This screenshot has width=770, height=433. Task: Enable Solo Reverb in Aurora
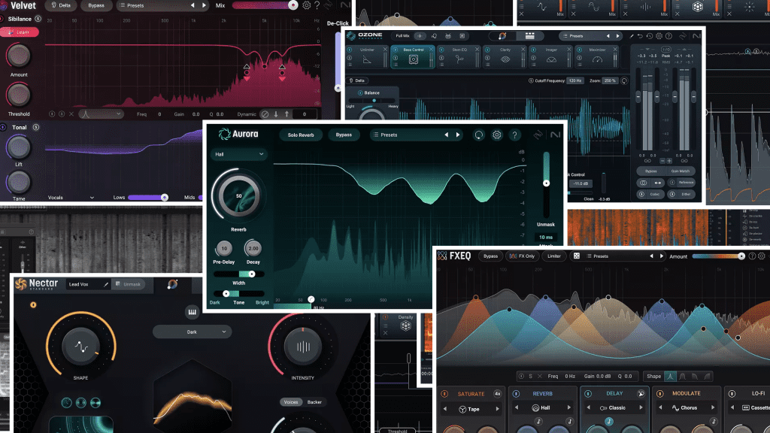coord(302,135)
